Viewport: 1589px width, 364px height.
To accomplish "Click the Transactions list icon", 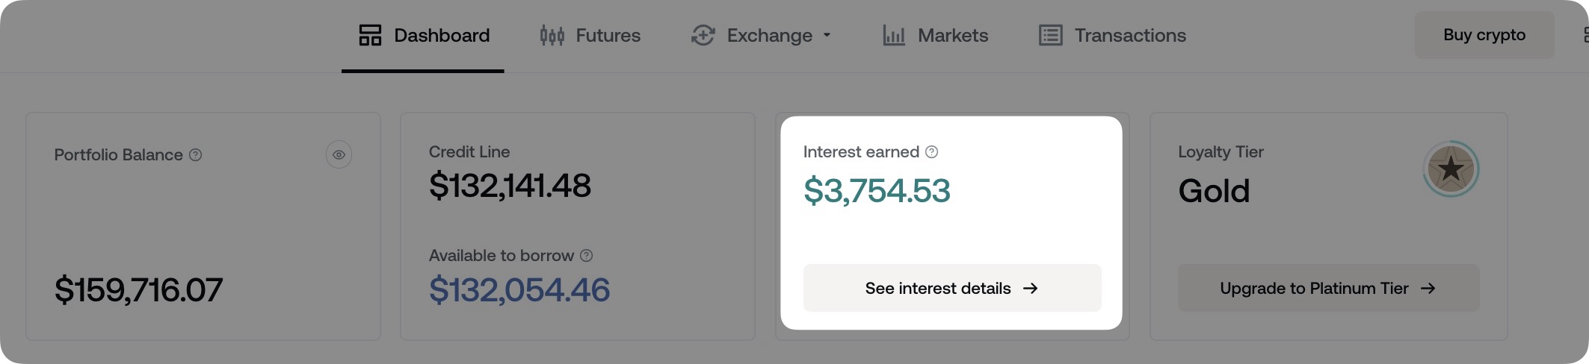I will [x=1050, y=35].
